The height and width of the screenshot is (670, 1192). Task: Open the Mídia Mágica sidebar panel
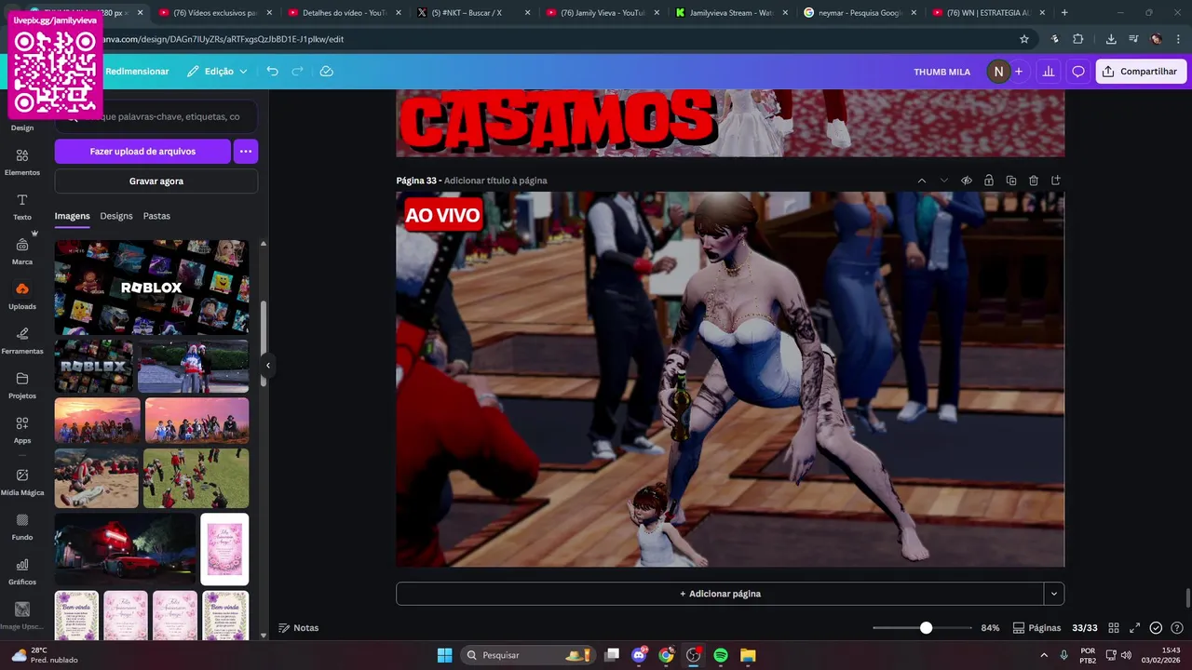pos(22,482)
